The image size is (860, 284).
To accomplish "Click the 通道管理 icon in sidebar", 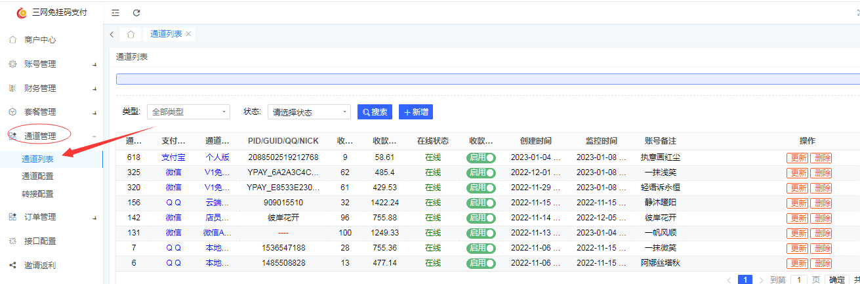I will tap(12, 136).
